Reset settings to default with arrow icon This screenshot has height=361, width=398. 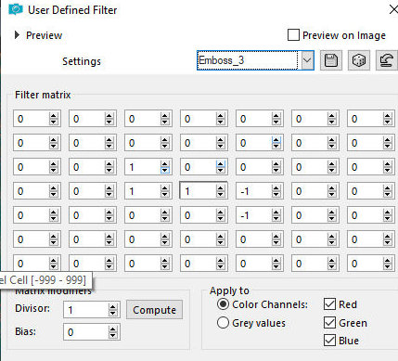[387, 60]
